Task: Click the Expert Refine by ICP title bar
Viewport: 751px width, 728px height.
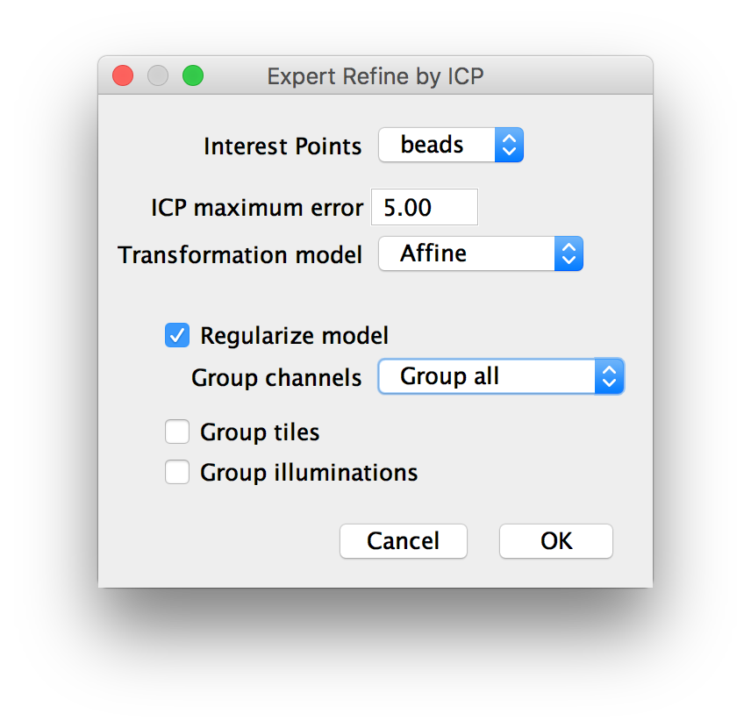Action: [x=375, y=75]
